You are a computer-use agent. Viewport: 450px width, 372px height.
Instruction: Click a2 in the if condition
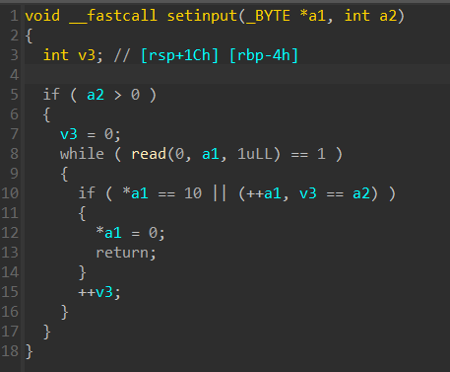coord(96,95)
